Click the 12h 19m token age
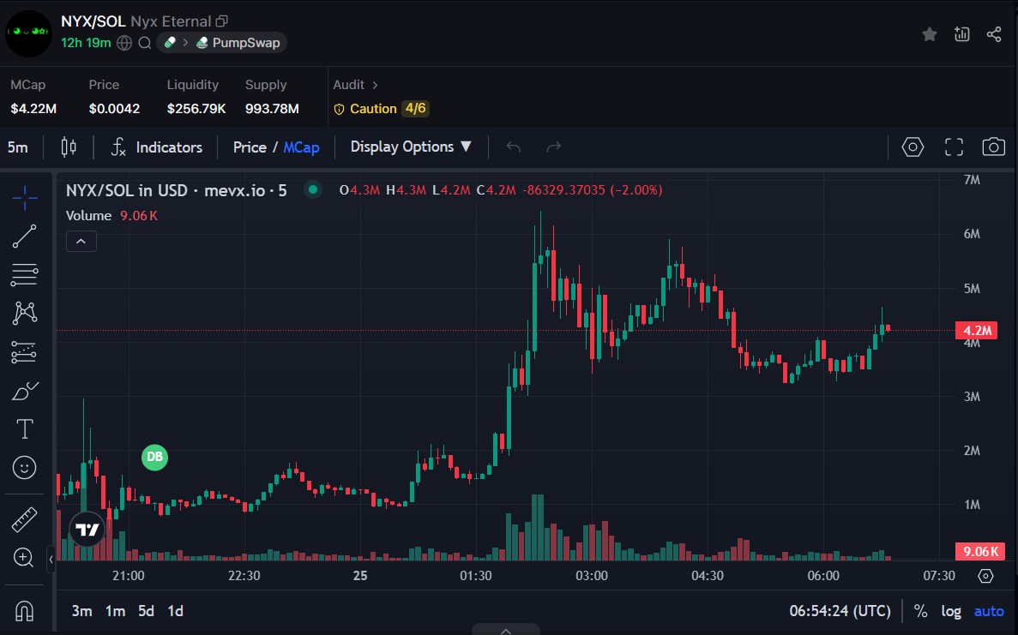The image size is (1018, 635). [86, 43]
